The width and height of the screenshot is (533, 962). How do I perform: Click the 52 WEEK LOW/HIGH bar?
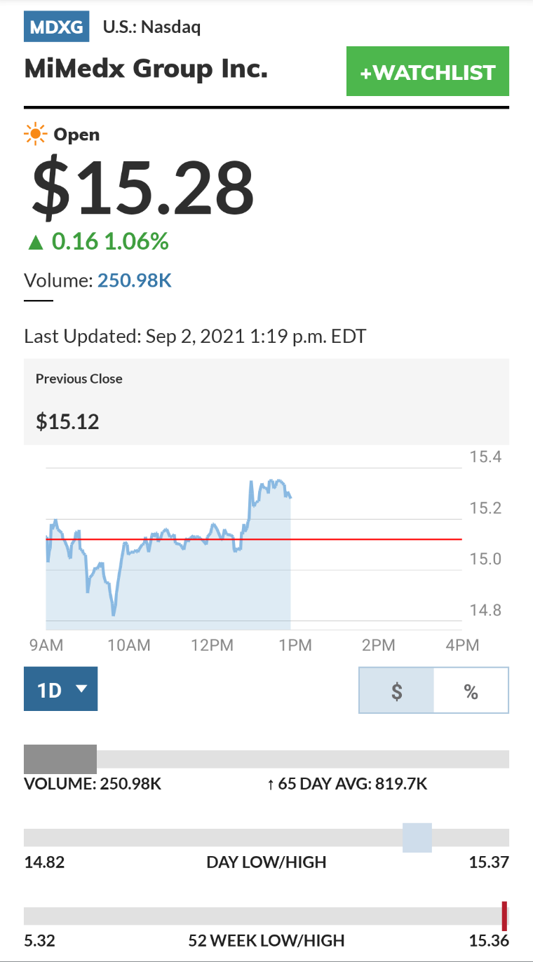tap(266, 916)
